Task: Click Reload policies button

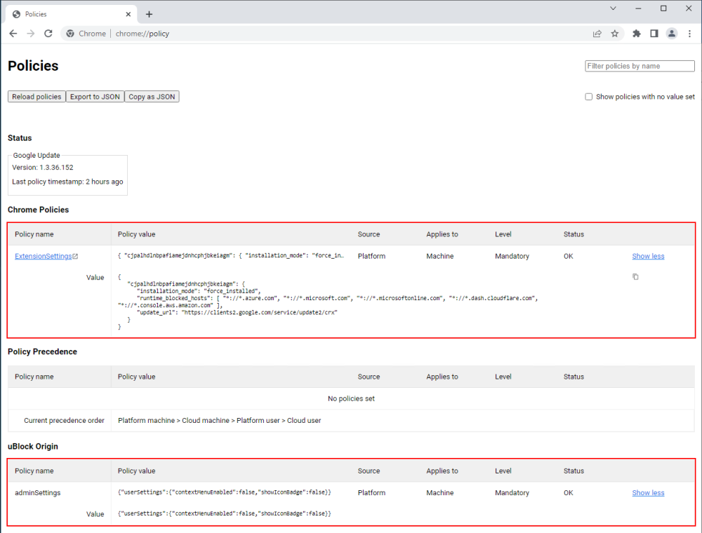Action: click(37, 97)
